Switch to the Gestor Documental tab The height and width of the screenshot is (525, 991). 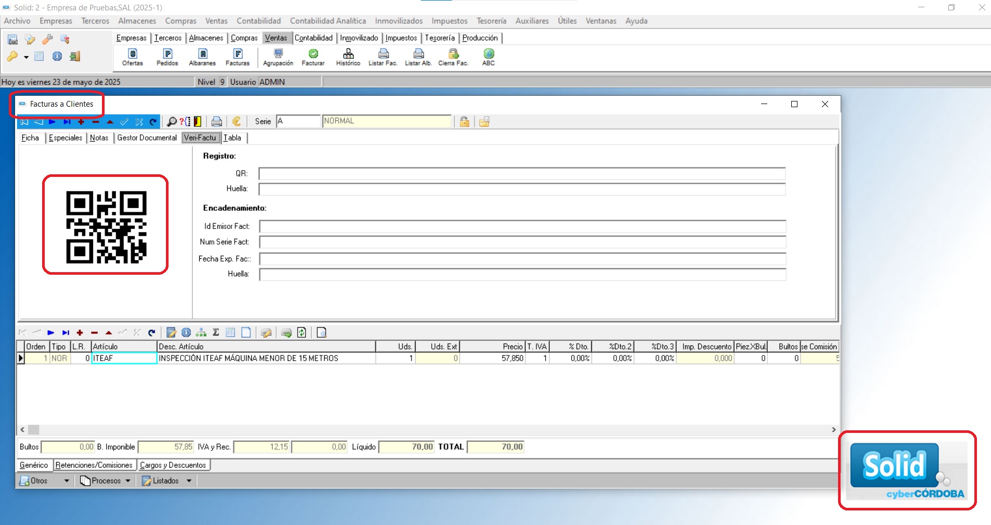(147, 138)
